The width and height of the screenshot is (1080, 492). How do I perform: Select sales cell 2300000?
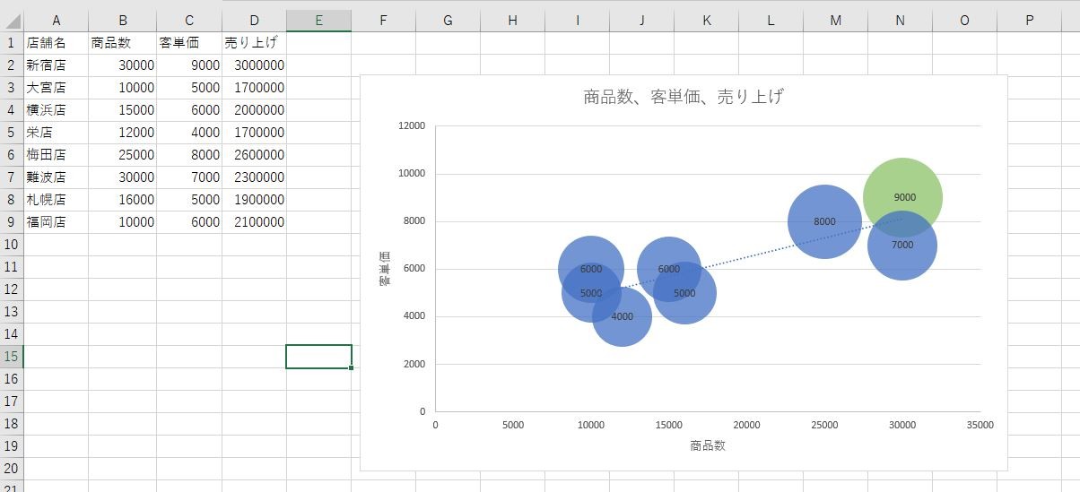pos(254,177)
